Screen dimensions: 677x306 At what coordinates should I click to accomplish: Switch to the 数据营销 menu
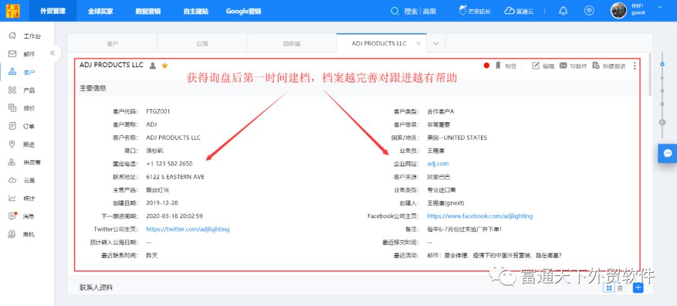[x=148, y=12]
